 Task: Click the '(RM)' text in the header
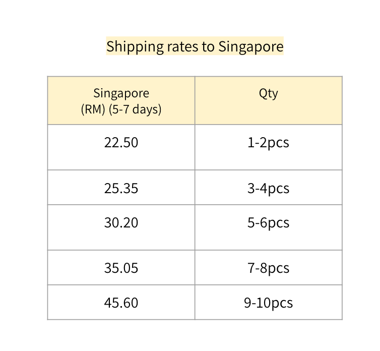point(92,109)
